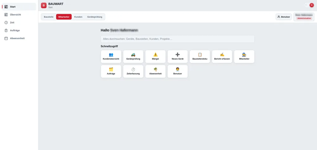Open the Administration user profile card
The image size is (317, 150).
(304, 17)
